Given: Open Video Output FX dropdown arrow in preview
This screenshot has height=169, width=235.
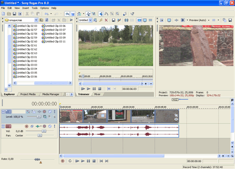Looking at the screenshot, I should [x=187, y=20].
